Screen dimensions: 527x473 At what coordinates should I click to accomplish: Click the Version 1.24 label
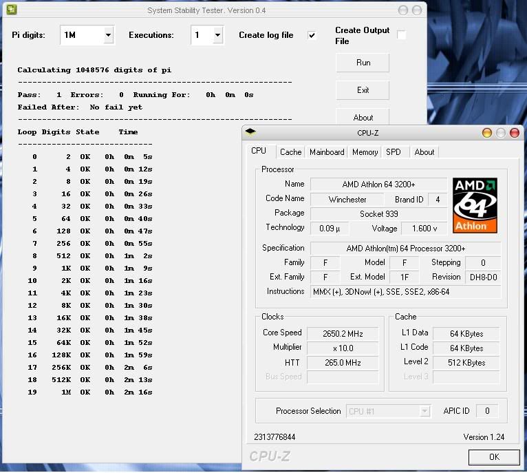point(484,437)
